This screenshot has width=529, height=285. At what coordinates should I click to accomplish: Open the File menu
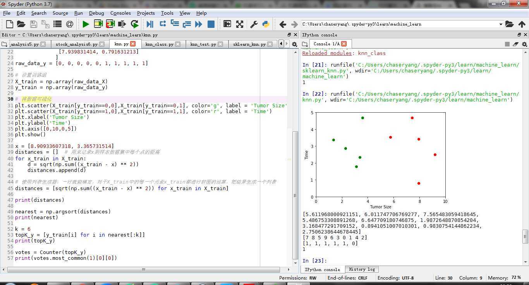pos(7,13)
